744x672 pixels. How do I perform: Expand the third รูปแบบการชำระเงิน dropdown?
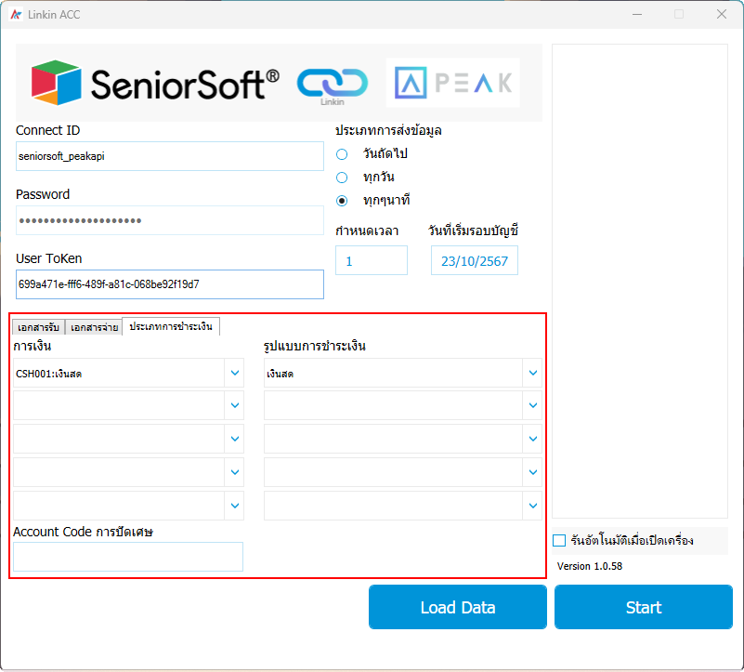click(533, 439)
